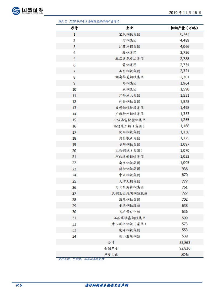This screenshot has height=303, width=214.
Task: Select the 宝武钢铁集团 company cell
Action: (130, 34)
